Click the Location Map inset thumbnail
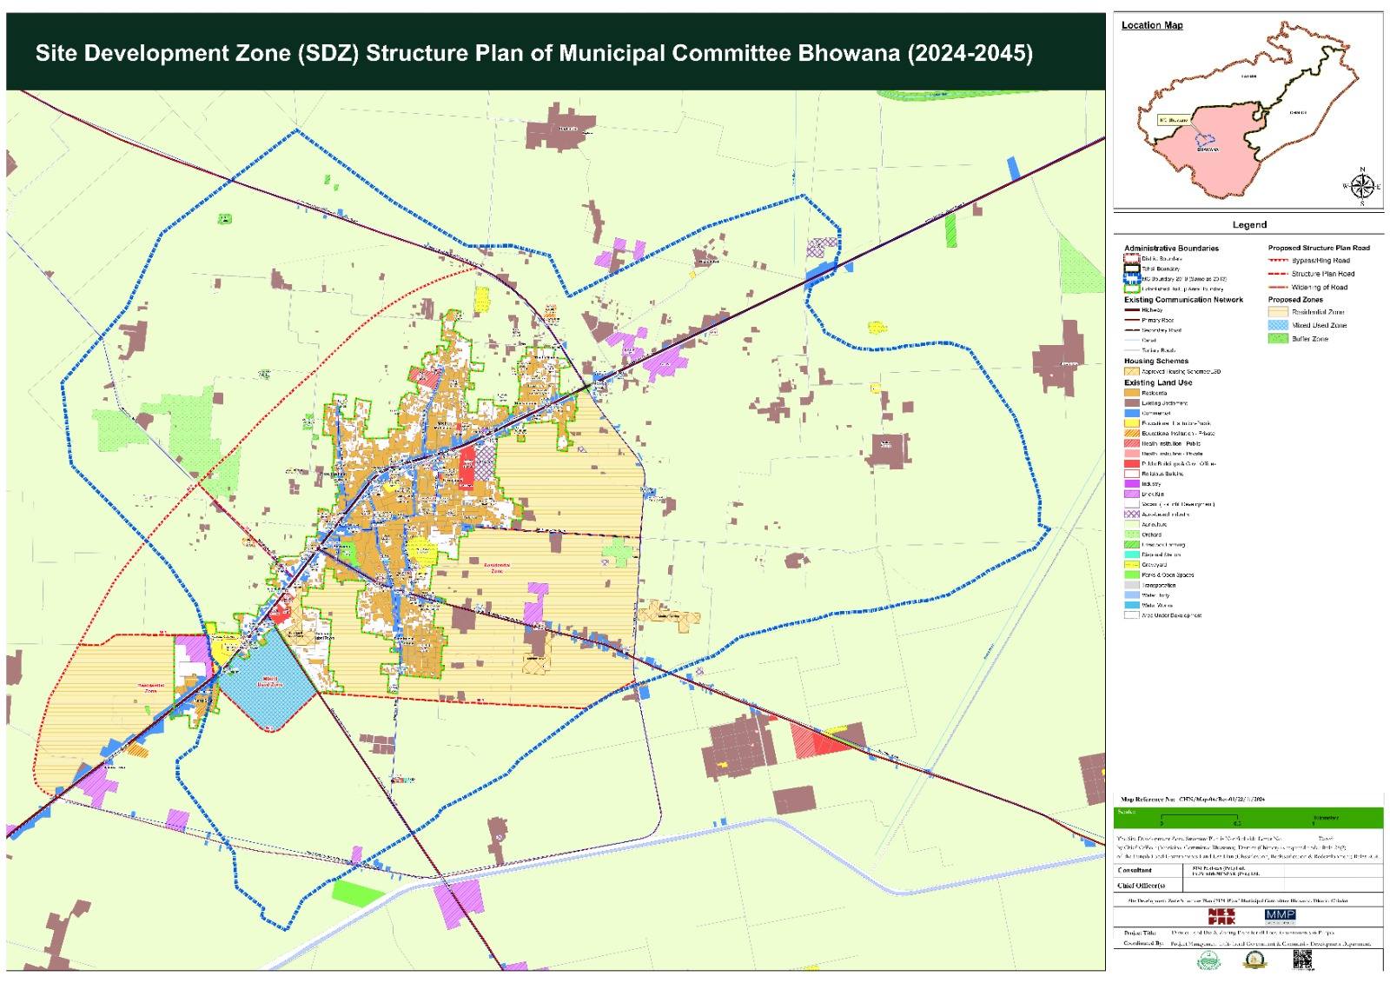Viewport: 1390px width, 983px height. tap(1248, 111)
